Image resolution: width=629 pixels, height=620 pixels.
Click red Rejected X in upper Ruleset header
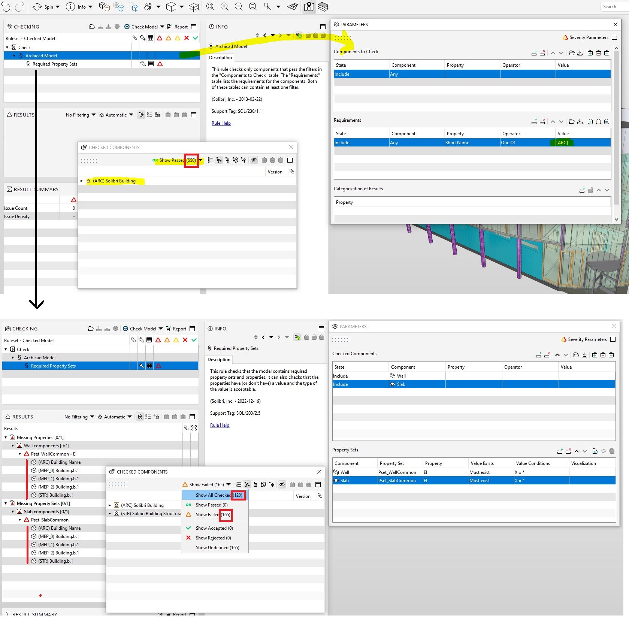click(186, 38)
